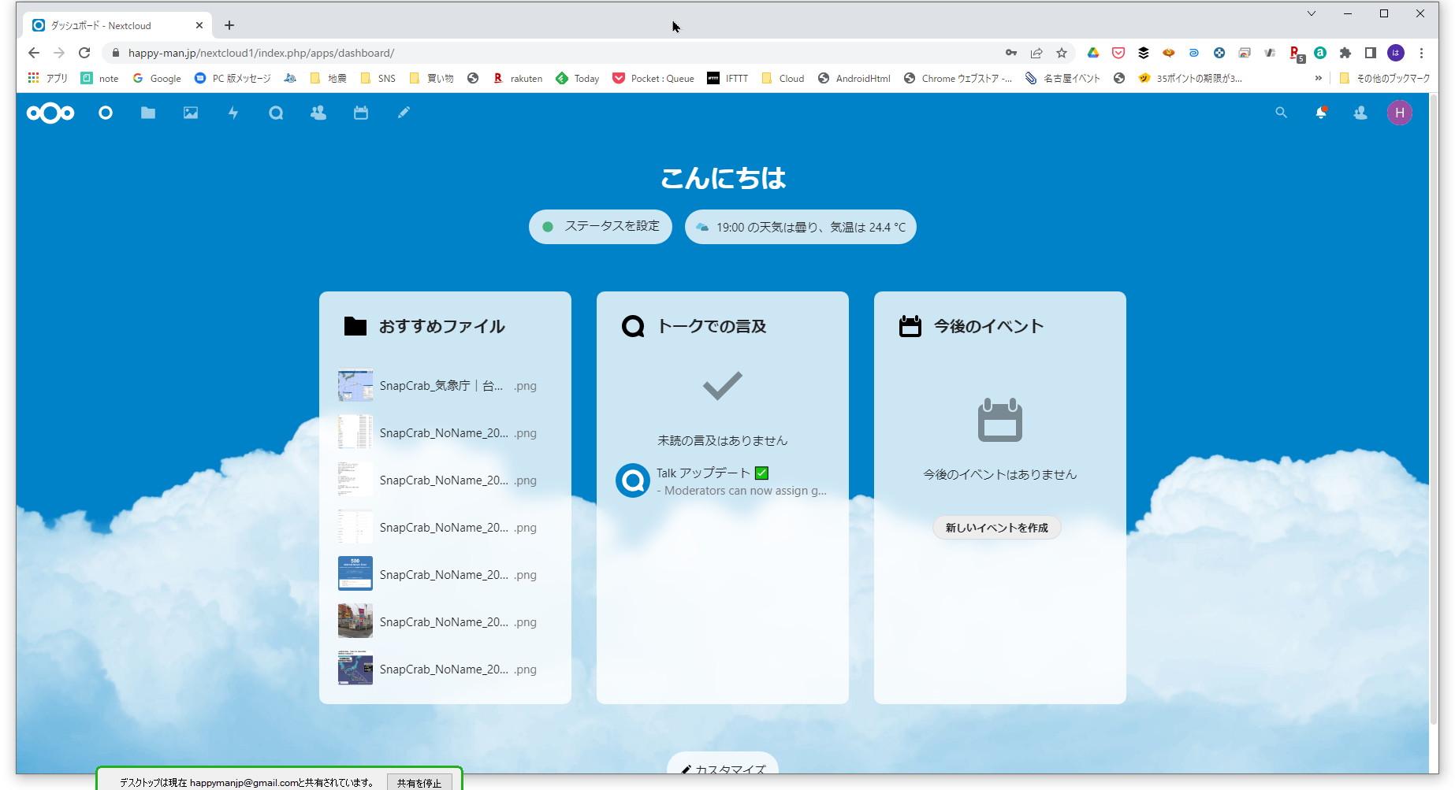
Task: Click ステータスを設定 status button
Action: (601, 227)
